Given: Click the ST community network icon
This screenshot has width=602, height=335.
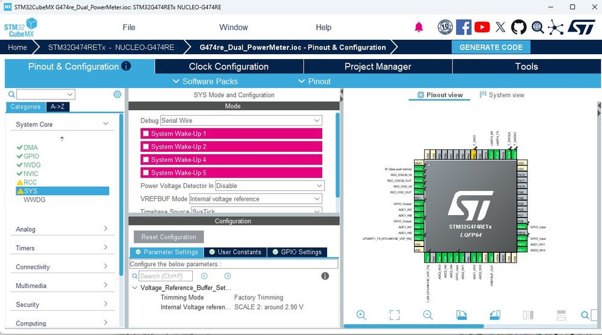Looking at the screenshot, I should pos(556,27).
